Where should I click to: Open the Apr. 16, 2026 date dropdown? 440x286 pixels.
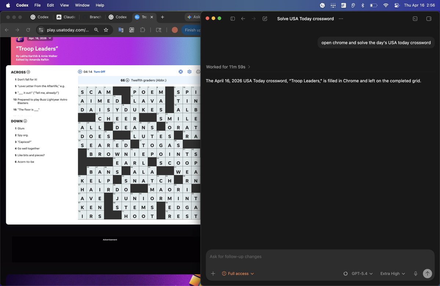point(40,38)
